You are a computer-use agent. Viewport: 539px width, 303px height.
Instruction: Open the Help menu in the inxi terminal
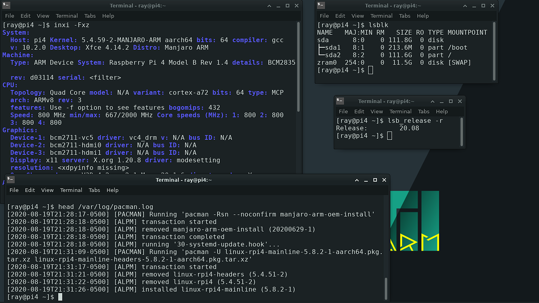(108, 16)
